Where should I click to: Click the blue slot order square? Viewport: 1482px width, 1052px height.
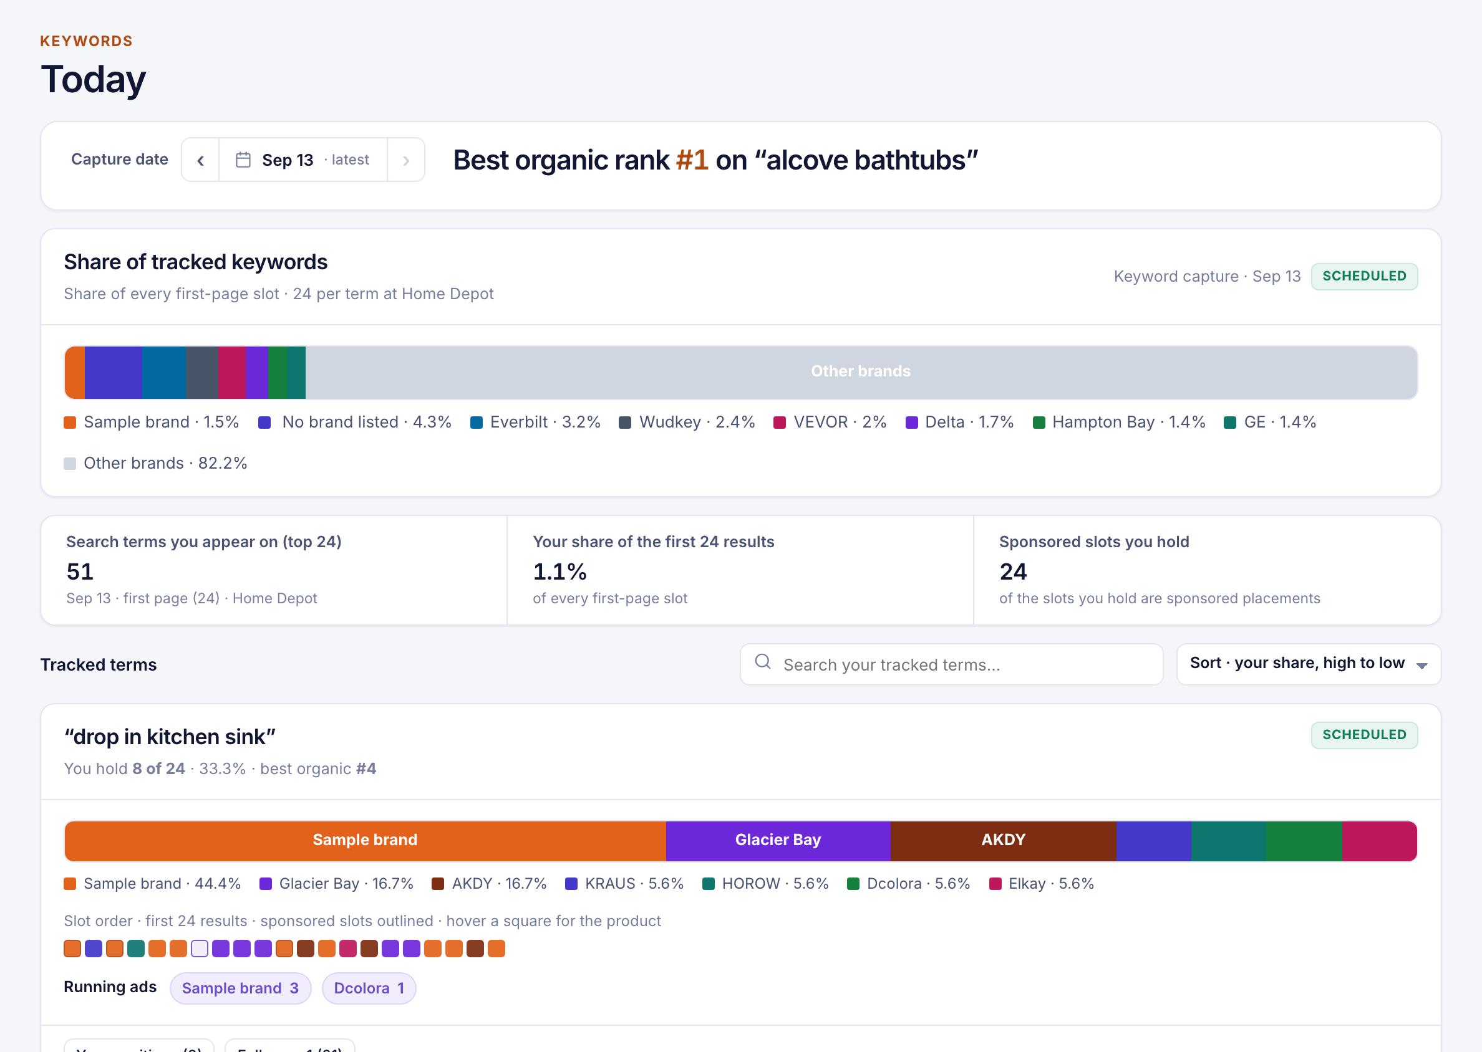pos(94,949)
